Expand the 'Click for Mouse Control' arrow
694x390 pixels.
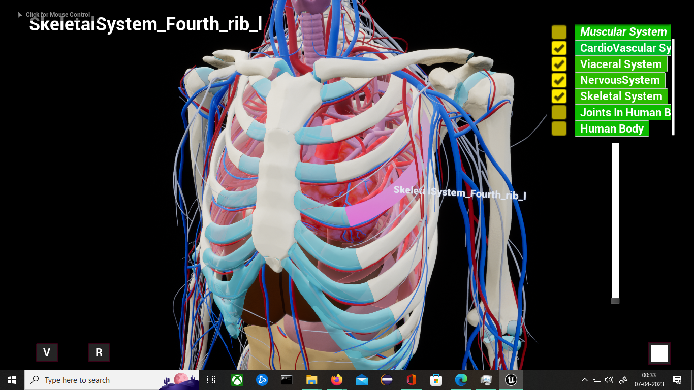(20, 14)
